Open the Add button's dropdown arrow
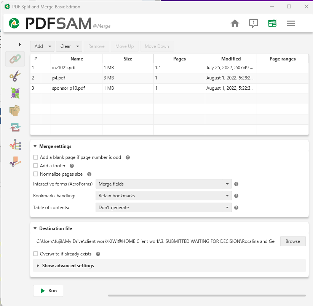The height and width of the screenshot is (306, 313). [x=50, y=46]
